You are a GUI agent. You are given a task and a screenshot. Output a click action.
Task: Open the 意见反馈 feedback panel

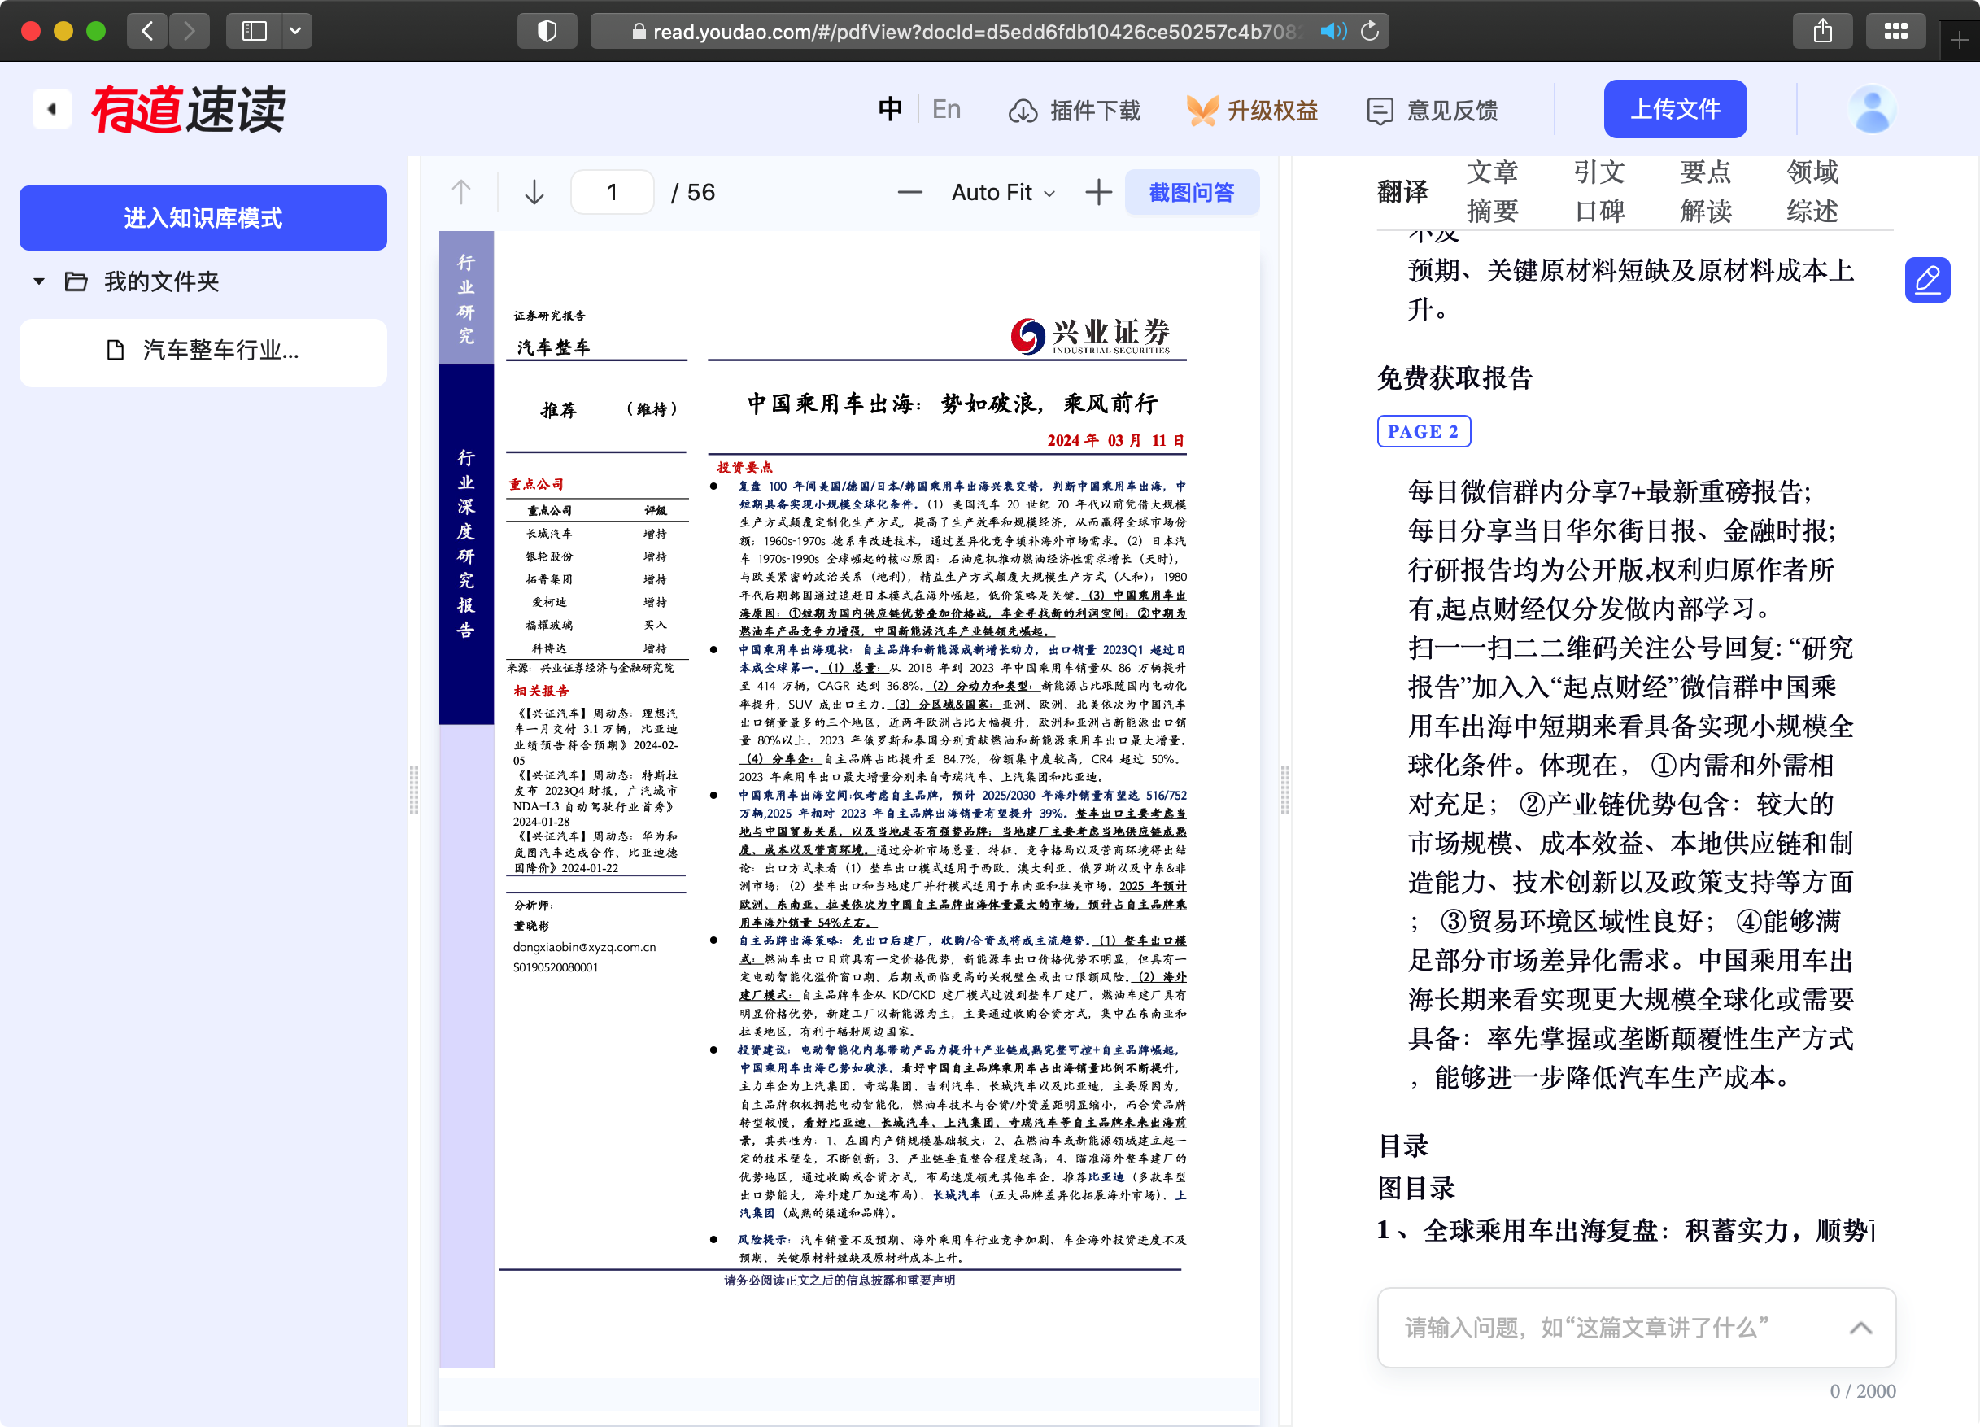1430,109
